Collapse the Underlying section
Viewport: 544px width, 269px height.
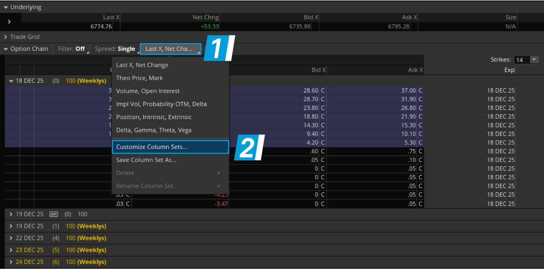(x=5, y=7)
